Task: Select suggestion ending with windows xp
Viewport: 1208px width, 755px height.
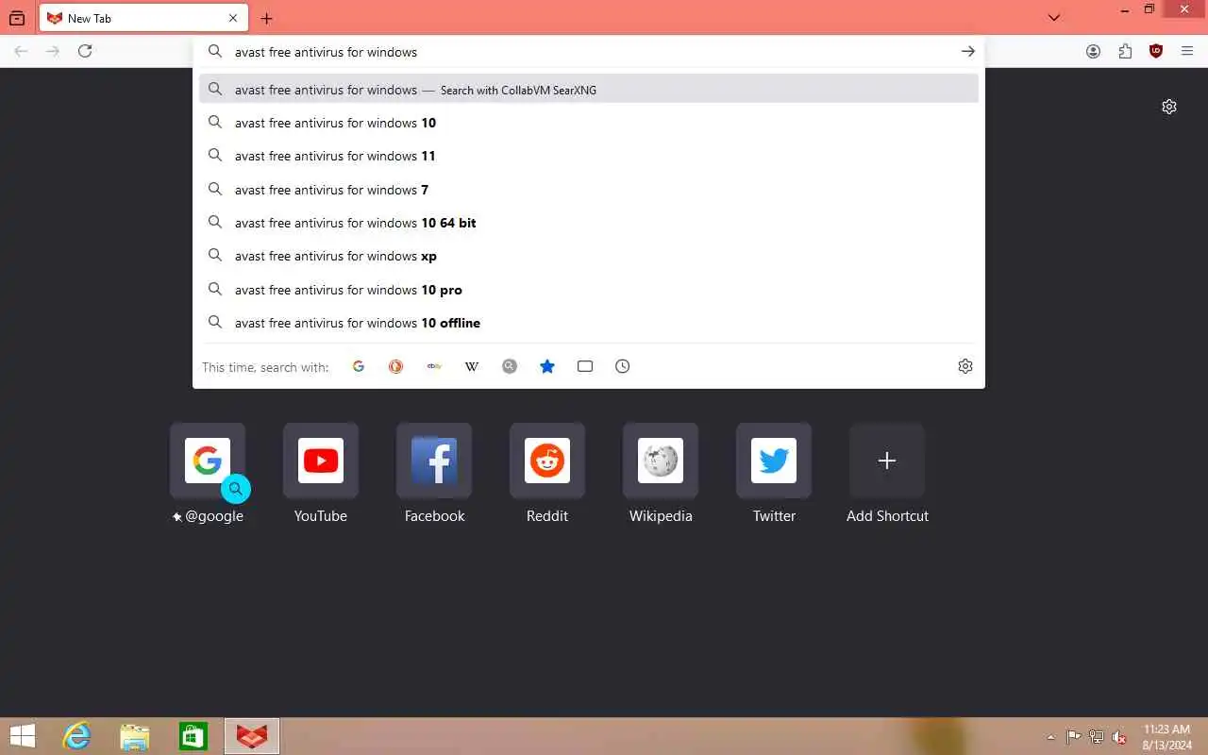Action: pyautogui.click(x=589, y=256)
